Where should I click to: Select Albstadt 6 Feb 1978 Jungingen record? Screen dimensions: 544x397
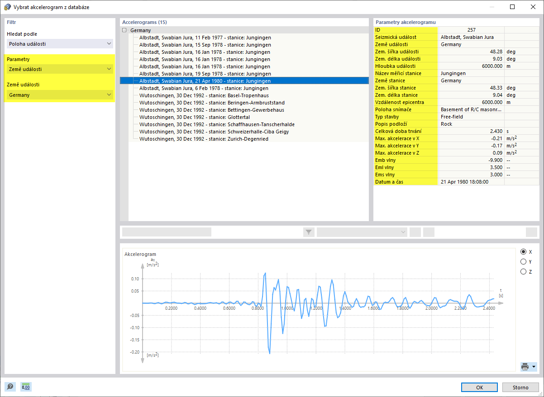point(204,88)
